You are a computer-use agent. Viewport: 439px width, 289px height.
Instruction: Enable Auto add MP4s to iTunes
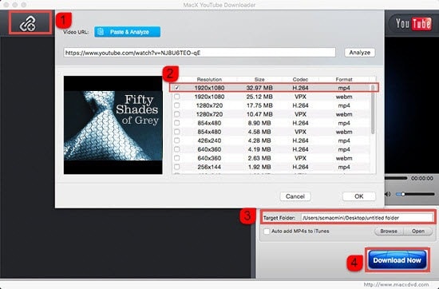(x=267, y=232)
